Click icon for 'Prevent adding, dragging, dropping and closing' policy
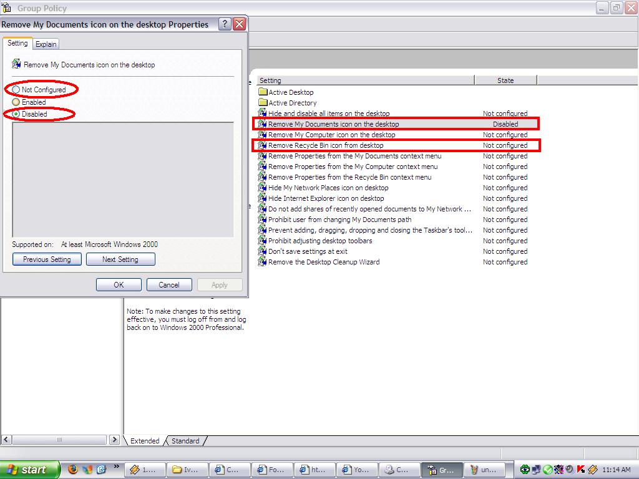 click(x=263, y=230)
